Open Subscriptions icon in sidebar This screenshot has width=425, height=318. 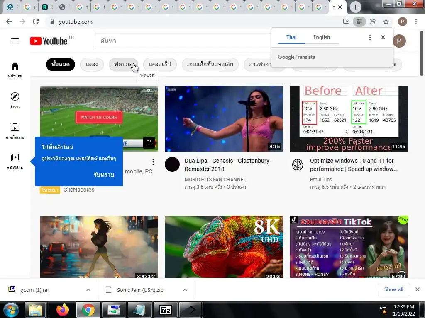pos(15,131)
